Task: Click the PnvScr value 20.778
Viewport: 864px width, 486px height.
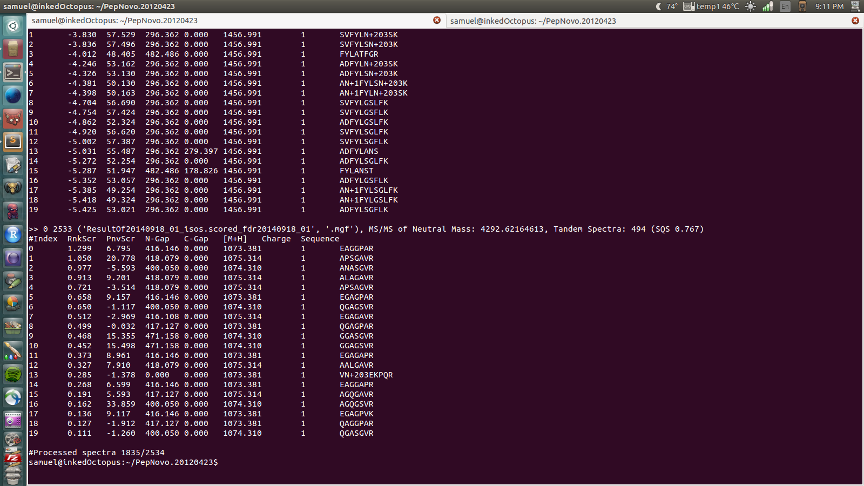Action: coord(121,258)
